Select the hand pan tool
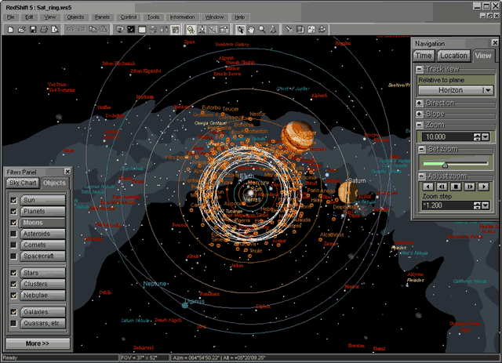This screenshot has width=502, height=363. 250,30
